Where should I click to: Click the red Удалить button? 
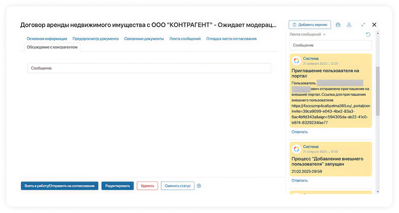pyautogui.click(x=147, y=186)
